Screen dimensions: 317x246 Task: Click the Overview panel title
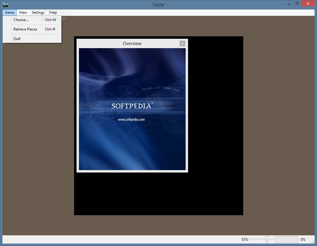coord(132,44)
